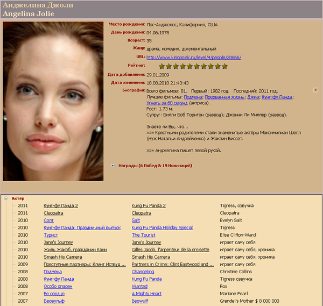This screenshot has height=306, width=323.
Task: Open the Джиа best film link
Action: [253, 97]
